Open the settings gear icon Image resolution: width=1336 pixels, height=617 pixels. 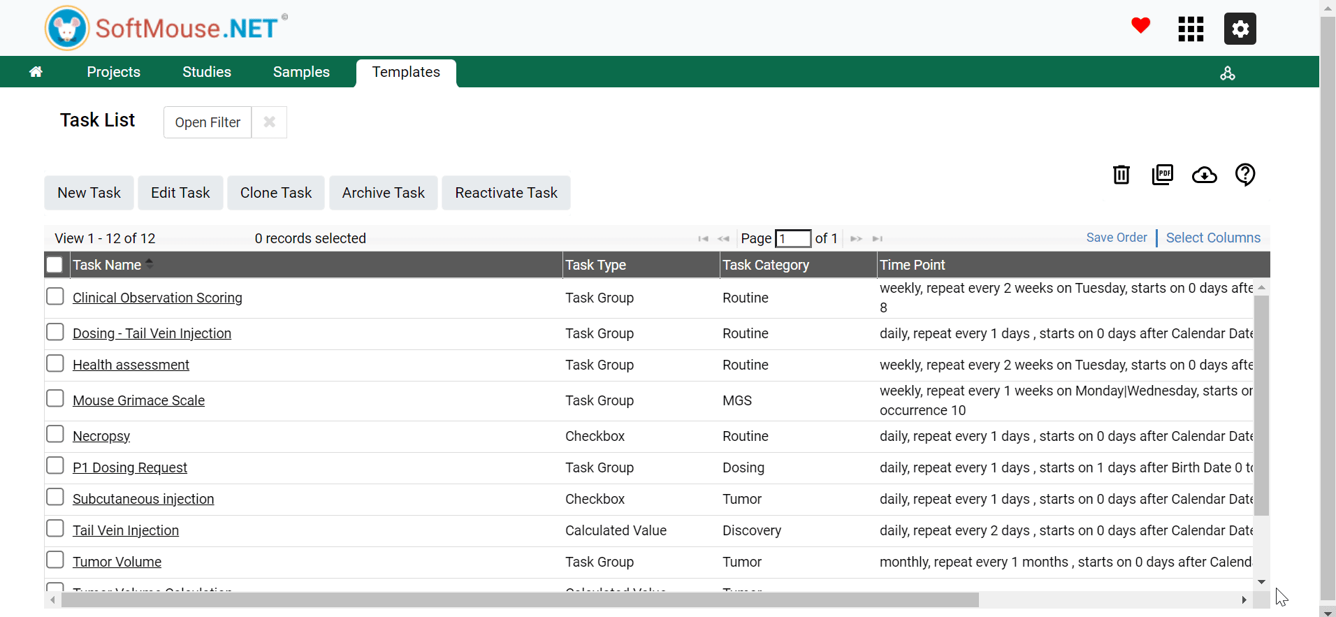click(x=1240, y=29)
